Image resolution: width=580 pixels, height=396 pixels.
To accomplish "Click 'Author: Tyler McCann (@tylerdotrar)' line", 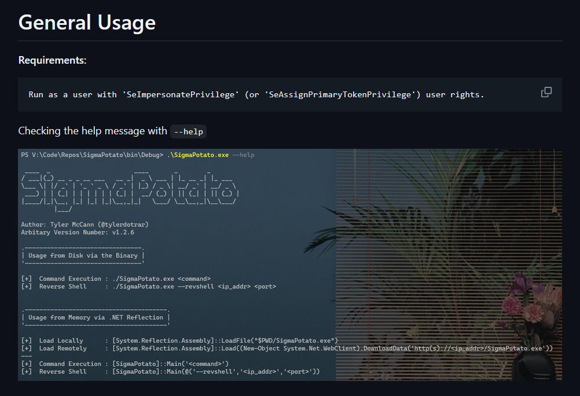I will (x=85, y=224).
